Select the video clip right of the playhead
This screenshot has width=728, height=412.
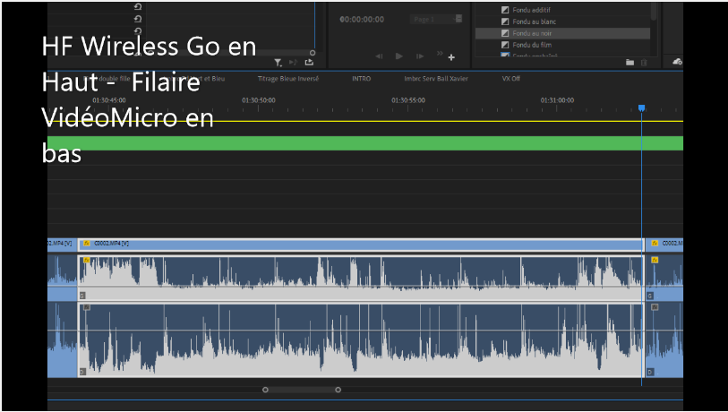point(664,244)
